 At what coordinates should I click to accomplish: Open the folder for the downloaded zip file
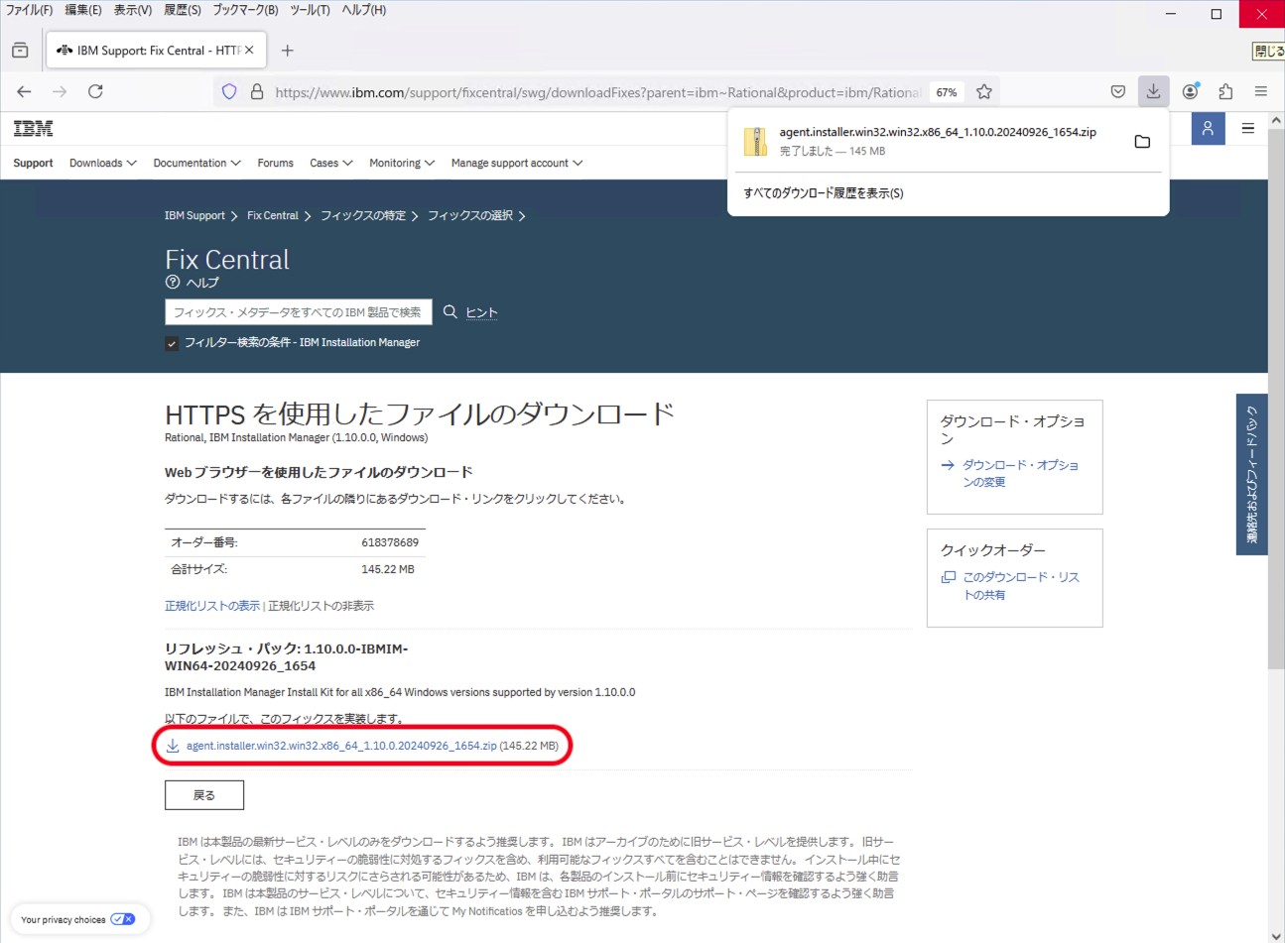tap(1142, 141)
